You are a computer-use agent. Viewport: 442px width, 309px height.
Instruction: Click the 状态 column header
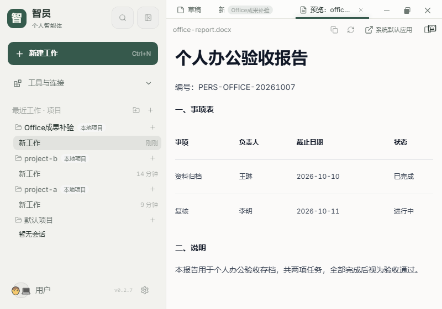coord(400,142)
